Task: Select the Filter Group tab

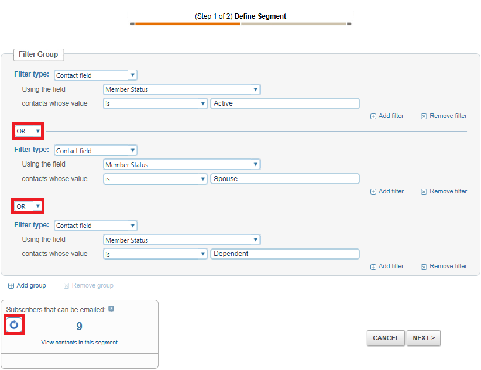Action: [x=39, y=54]
